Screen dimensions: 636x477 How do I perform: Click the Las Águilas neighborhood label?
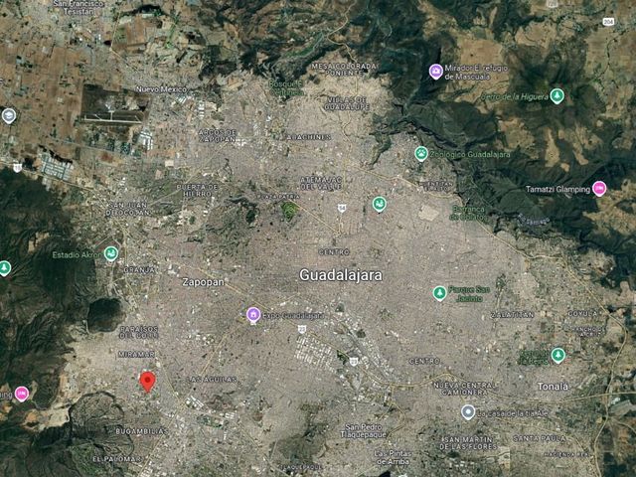click(212, 380)
